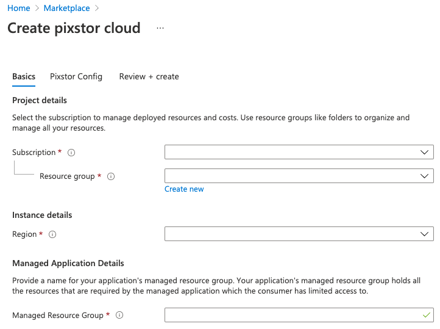The image size is (440, 329).
Task: Click the Managed Resource Group label
Action: [x=58, y=315]
